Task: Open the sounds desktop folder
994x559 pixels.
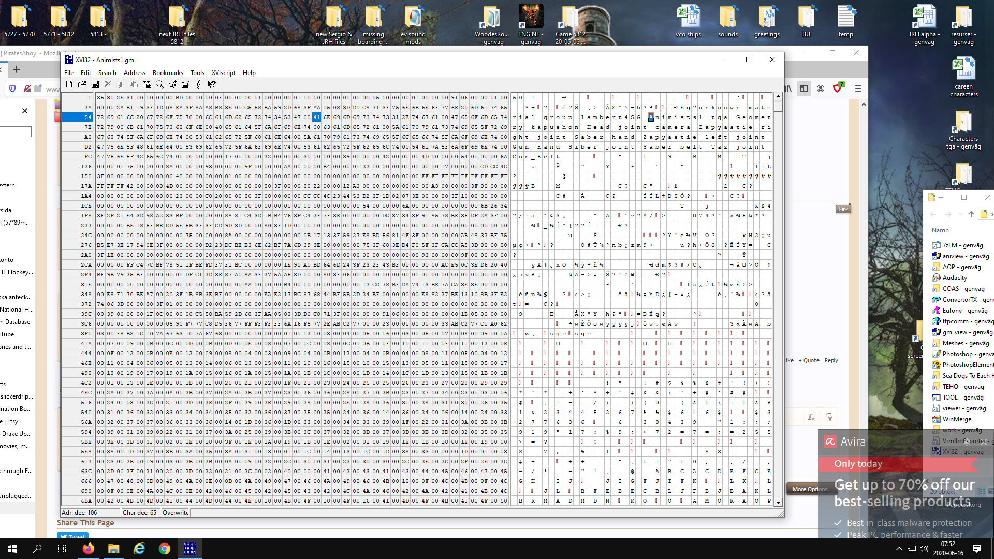Action: coord(727,21)
